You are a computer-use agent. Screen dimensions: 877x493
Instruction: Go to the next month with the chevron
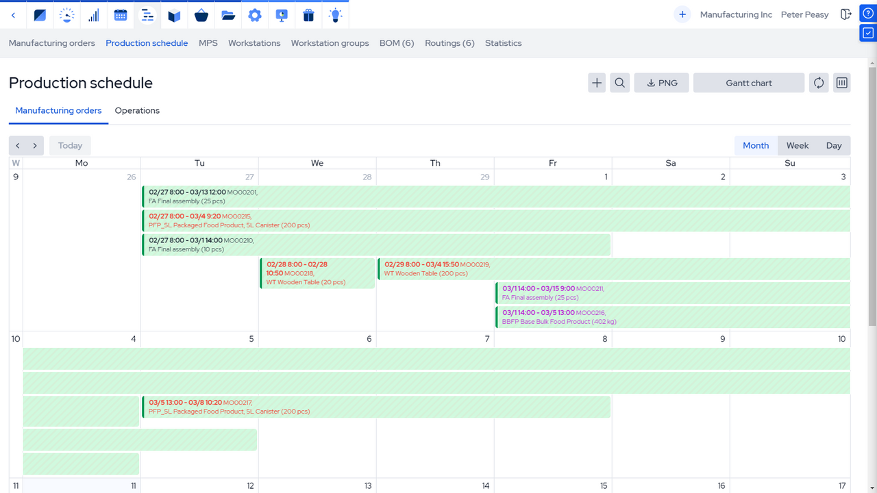coord(36,145)
